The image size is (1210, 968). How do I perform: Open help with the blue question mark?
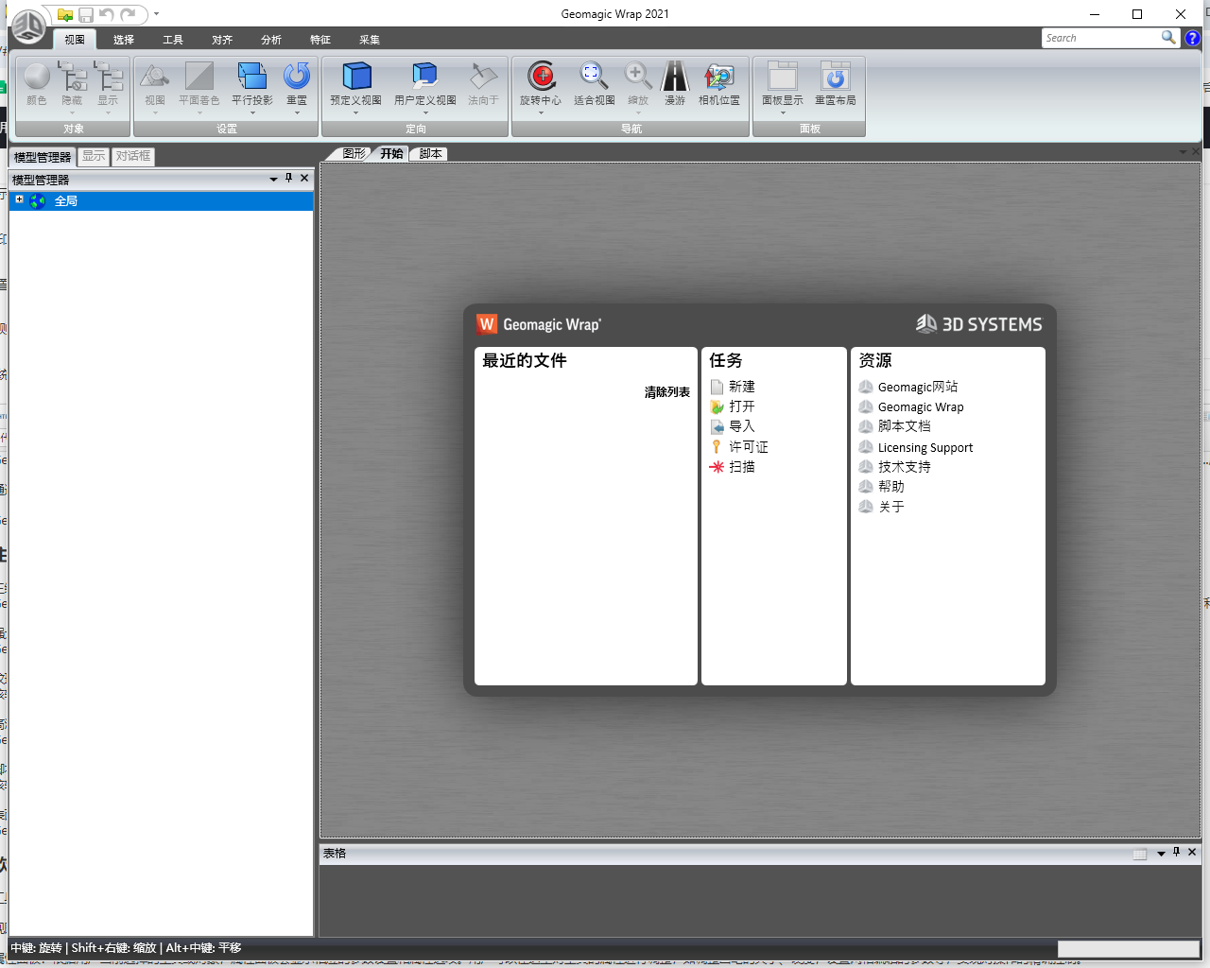pos(1193,39)
